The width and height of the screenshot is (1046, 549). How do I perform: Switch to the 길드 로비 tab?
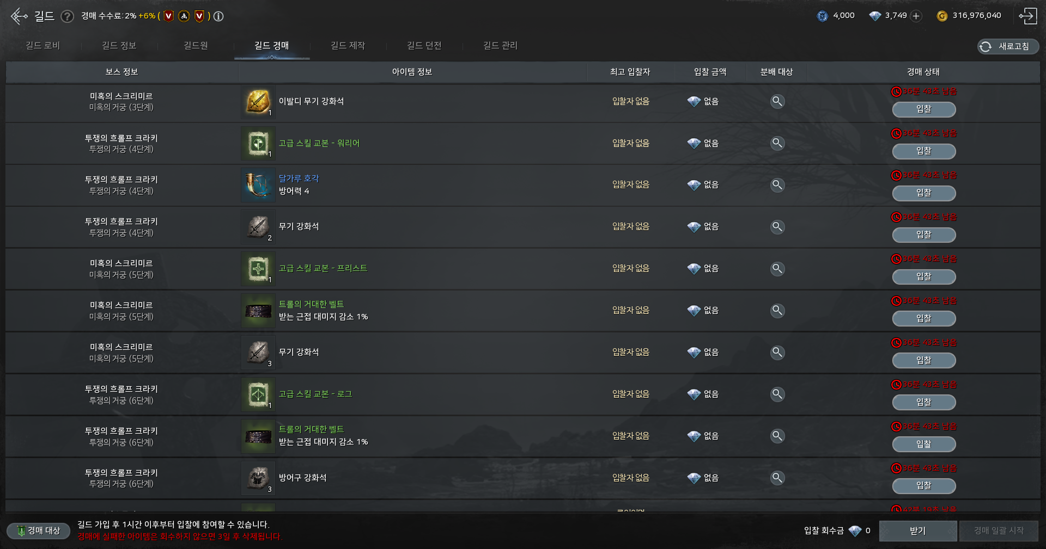(43, 46)
